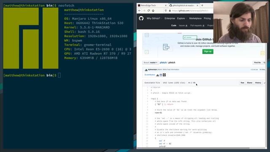
Task: Open the Branch: master dropdown
Action: (150, 62)
